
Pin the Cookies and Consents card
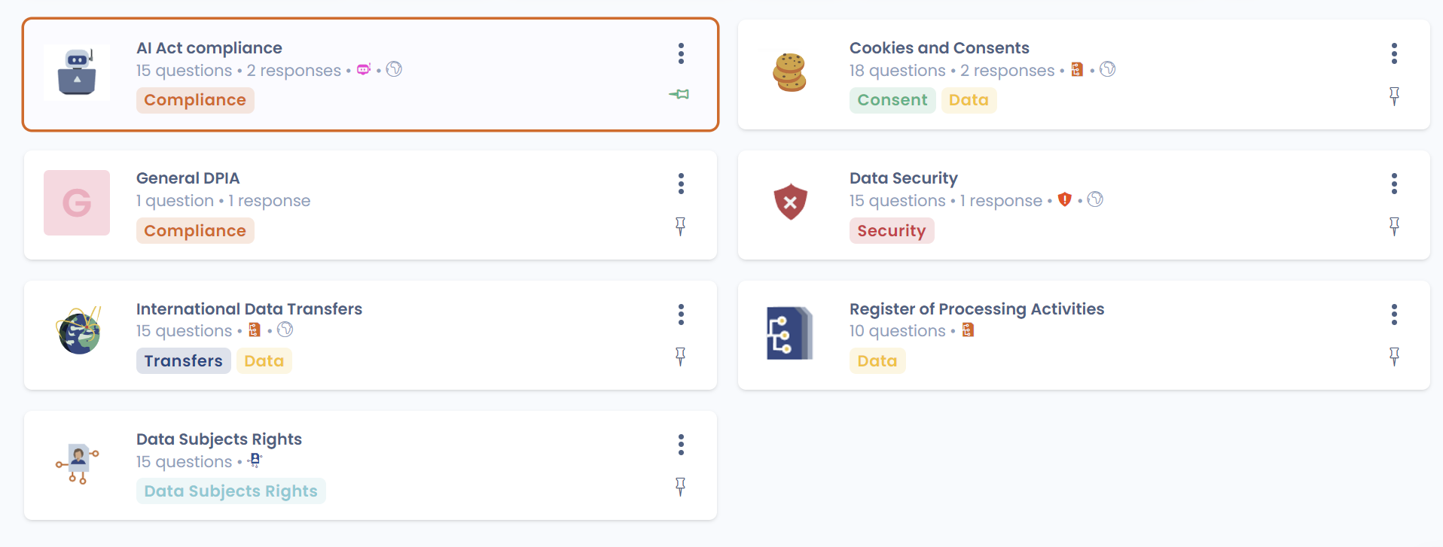point(1394,96)
